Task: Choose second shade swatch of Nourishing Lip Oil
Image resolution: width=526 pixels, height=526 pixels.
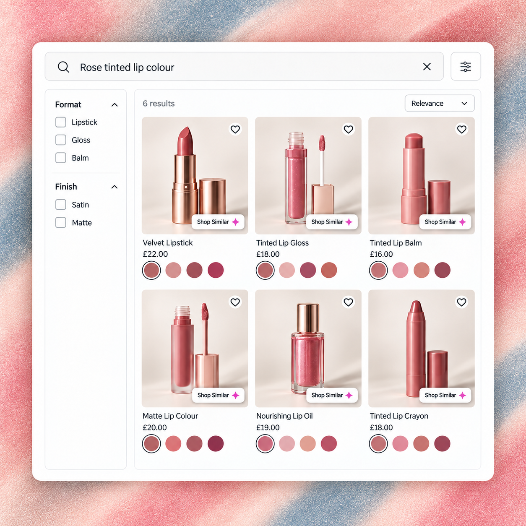Action: [x=287, y=443]
